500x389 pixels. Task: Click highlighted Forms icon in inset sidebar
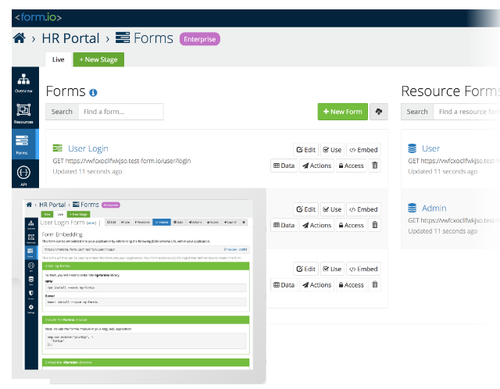31,252
